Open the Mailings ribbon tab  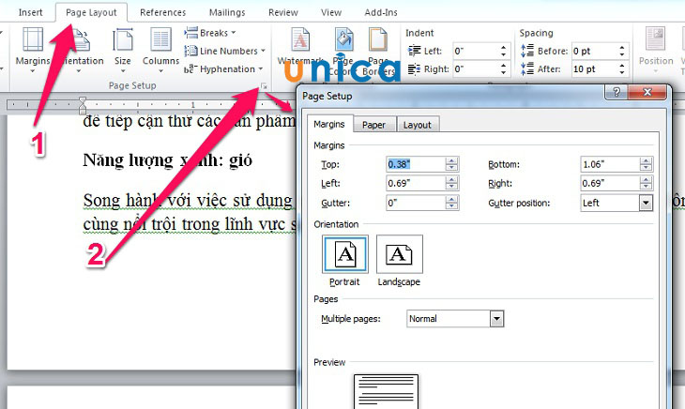click(x=227, y=12)
